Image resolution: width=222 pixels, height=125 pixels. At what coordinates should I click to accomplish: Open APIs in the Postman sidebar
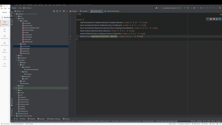coord(5,30)
